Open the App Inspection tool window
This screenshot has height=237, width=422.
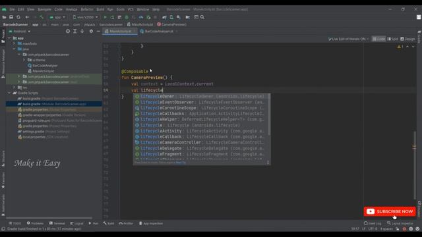pos(151,223)
